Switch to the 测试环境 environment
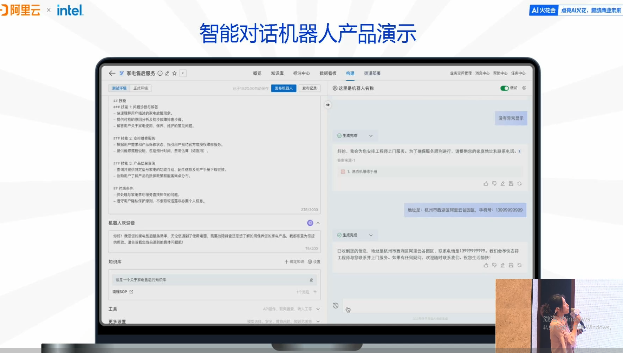Screen dimensions: 623x353 coord(119,88)
